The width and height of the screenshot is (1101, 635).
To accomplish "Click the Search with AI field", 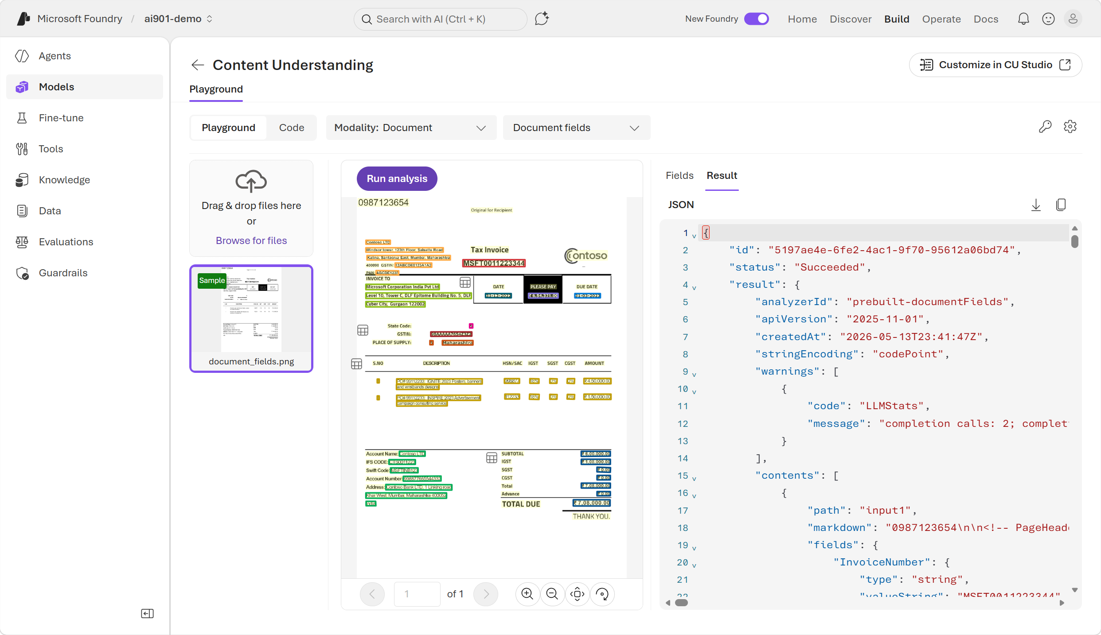I will coord(440,19).
